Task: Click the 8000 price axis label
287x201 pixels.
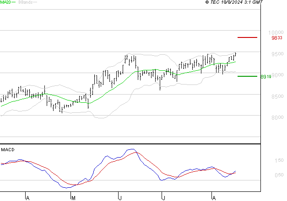Action: point(277,117)
